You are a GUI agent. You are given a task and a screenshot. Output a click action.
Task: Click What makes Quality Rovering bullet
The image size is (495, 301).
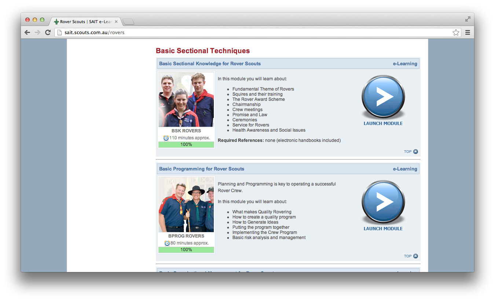(262, 212)
